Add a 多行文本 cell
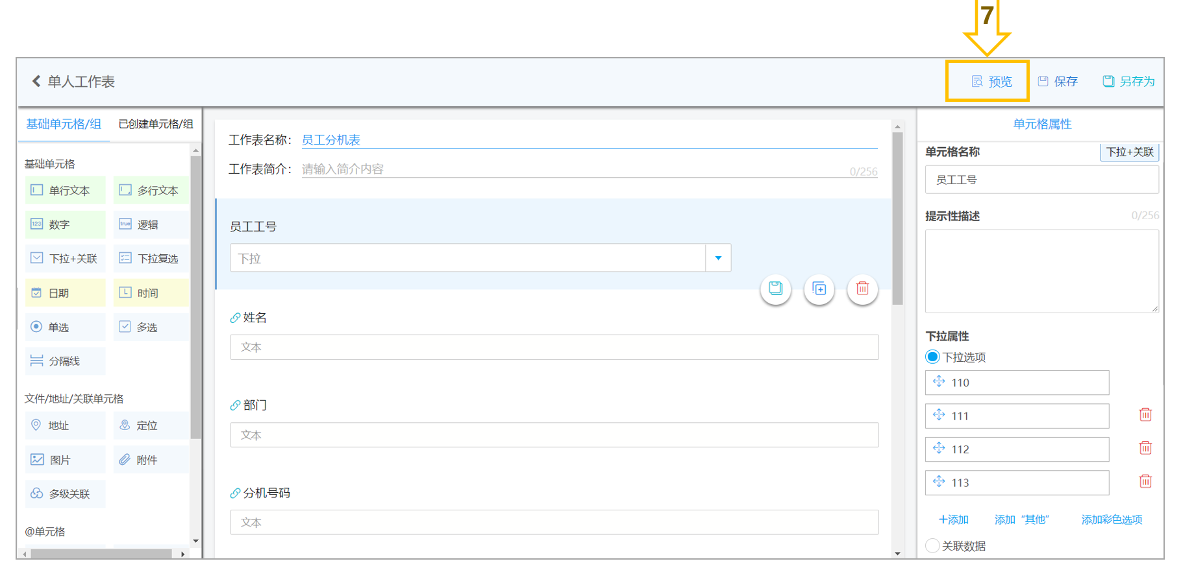 pyautogui.click(x=151, y=190)
